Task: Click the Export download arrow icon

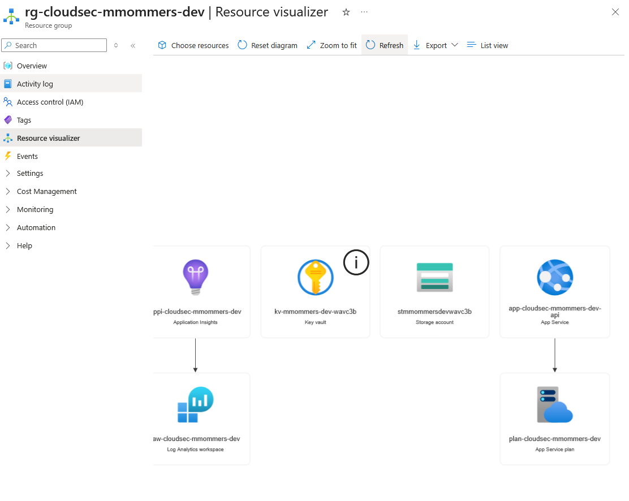Action: [x=417, y=45]
